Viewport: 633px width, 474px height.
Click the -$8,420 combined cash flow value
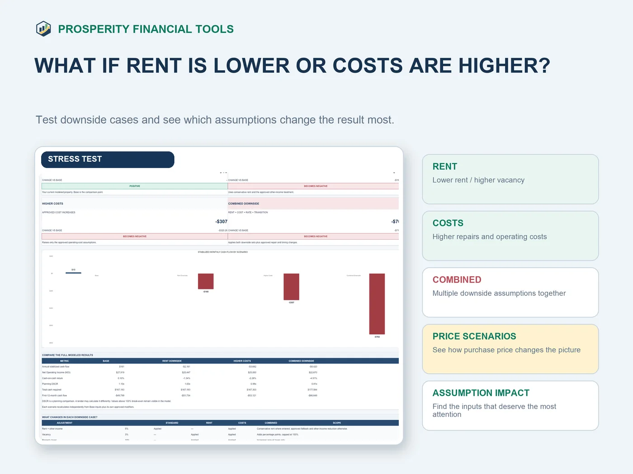coord(313,367)
